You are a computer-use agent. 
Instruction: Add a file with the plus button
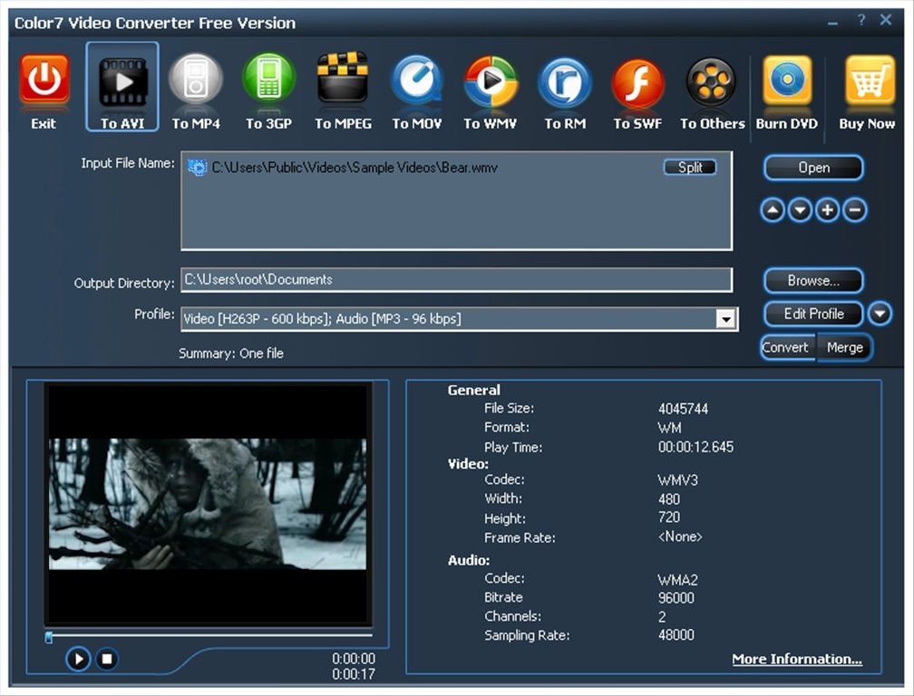(827, 209)
